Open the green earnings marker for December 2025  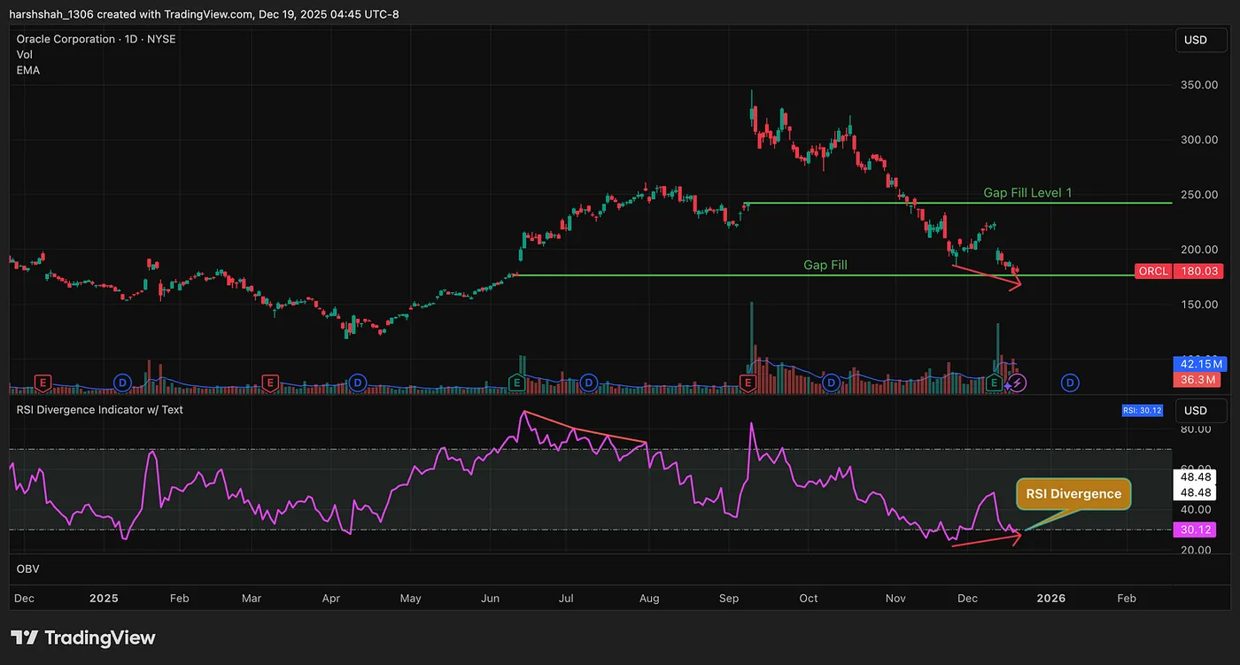(995, 383)
